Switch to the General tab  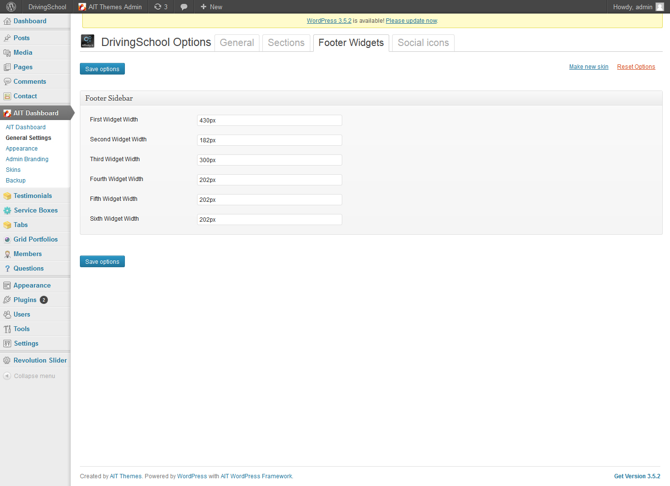(237, 43)
